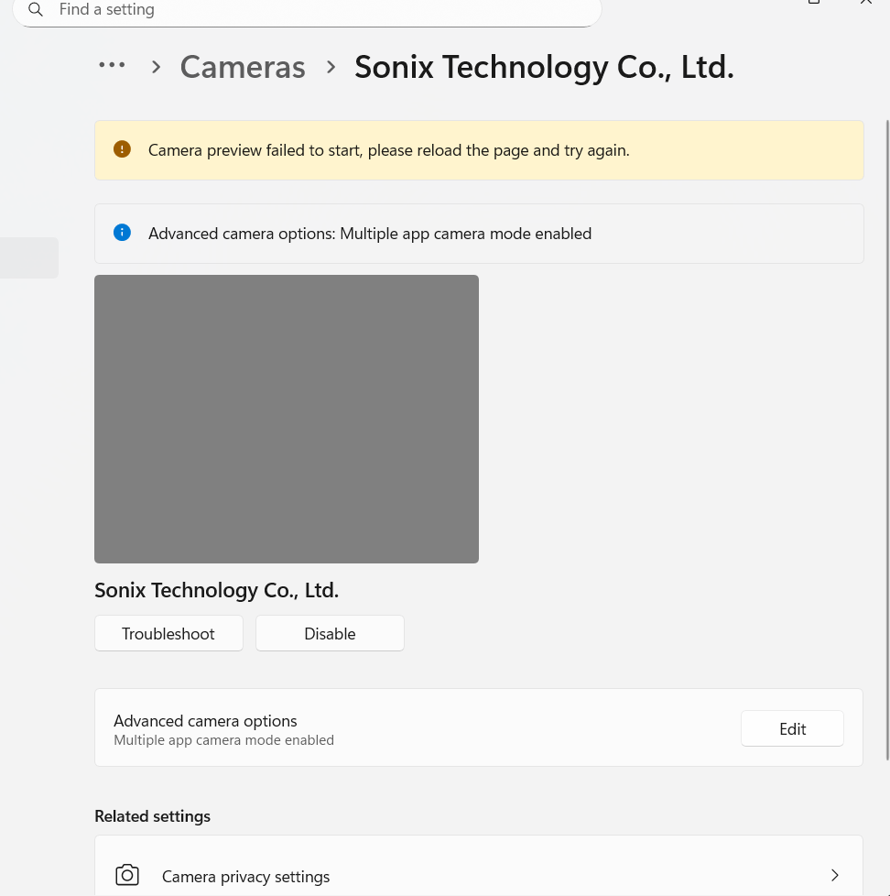The height and width of the screenshot is (896, 890).
Task: Open the breadcrumb ellipsis menu
Action: [112, 66]
